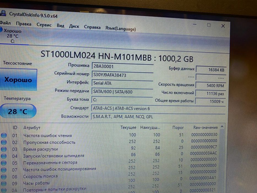This screenshot has width=257, height=193.
Task: Click rotation speed field 5400 RPM
Action: pyautogui.click(x=211, y=85)
